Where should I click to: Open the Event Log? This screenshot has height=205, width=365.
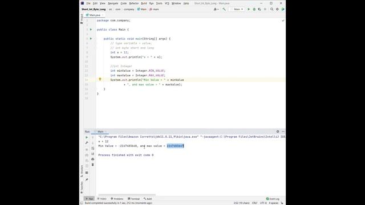pyautogui.click(x=273, y=199)
